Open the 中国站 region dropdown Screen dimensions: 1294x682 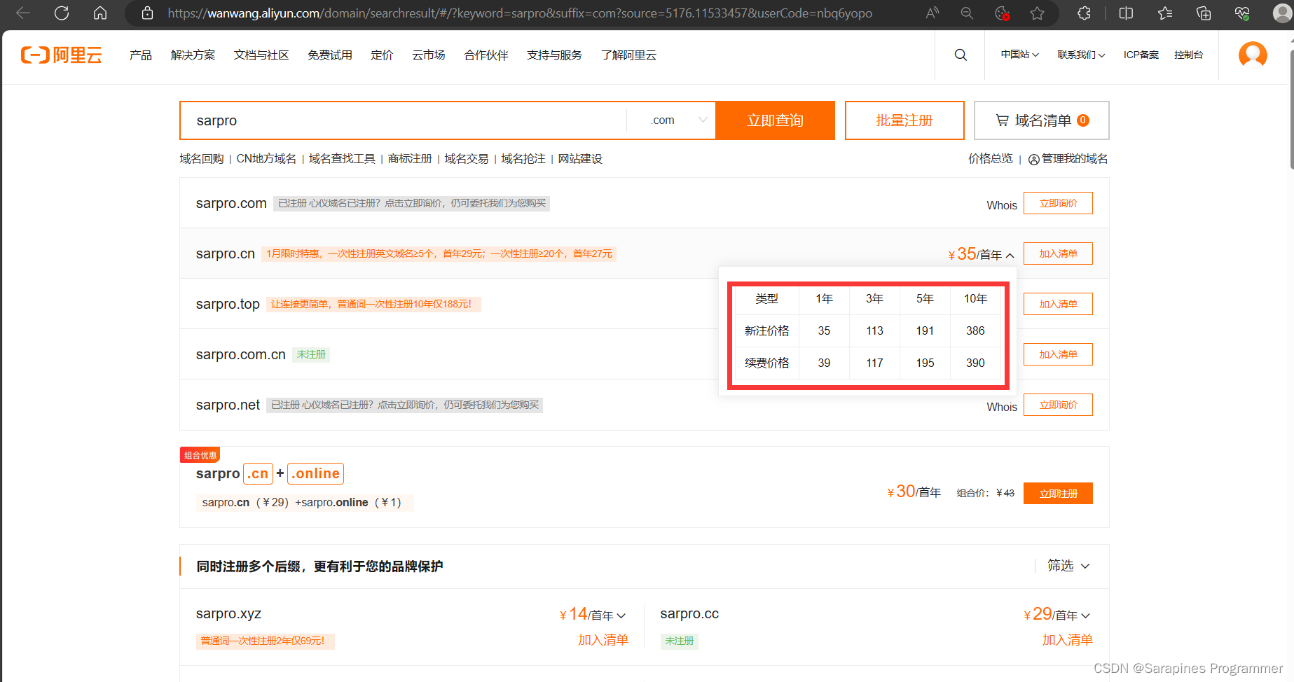point(1019,55)
